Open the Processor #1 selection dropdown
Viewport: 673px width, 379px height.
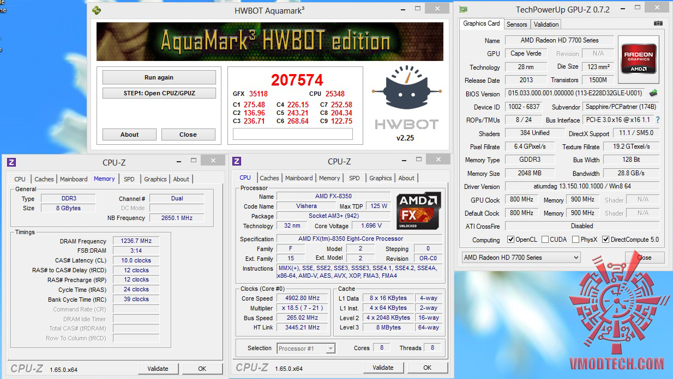click(306, 348)
